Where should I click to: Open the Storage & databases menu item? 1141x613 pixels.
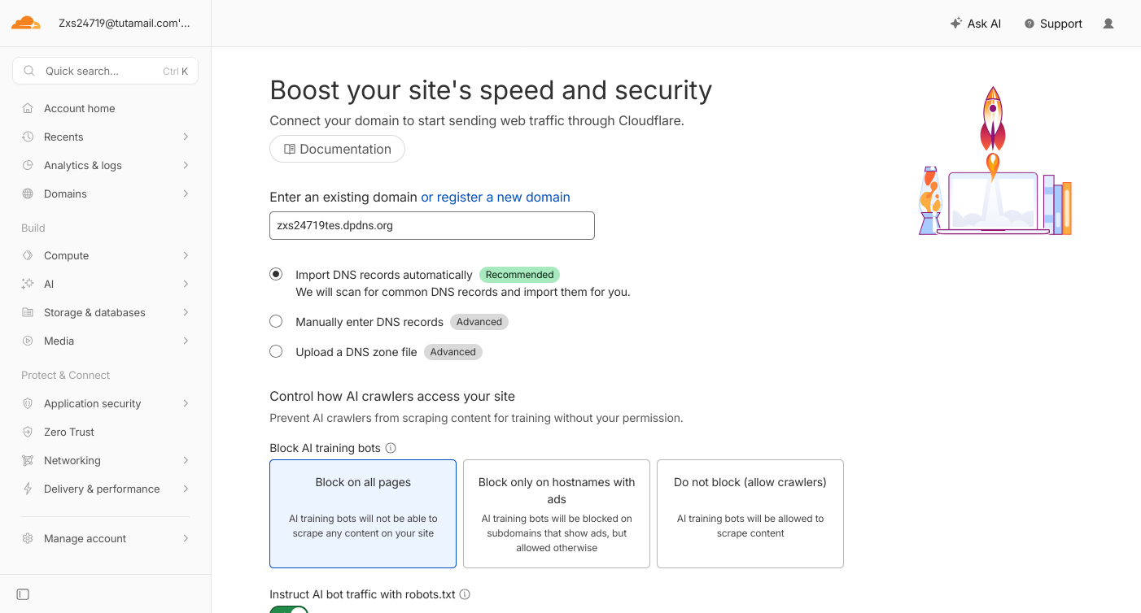click(106, 312)
